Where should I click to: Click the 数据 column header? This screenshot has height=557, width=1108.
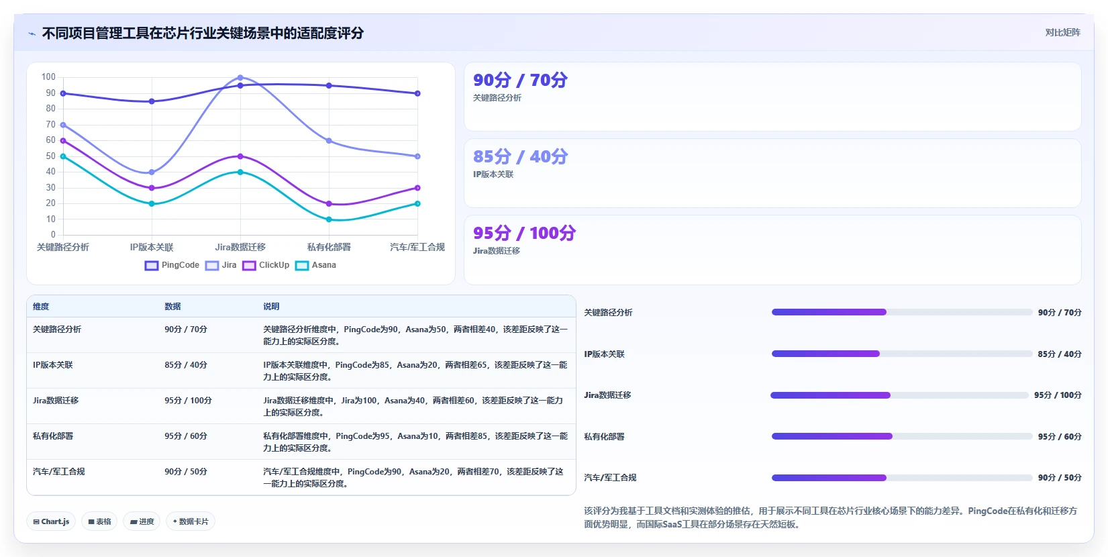(172, 307)
